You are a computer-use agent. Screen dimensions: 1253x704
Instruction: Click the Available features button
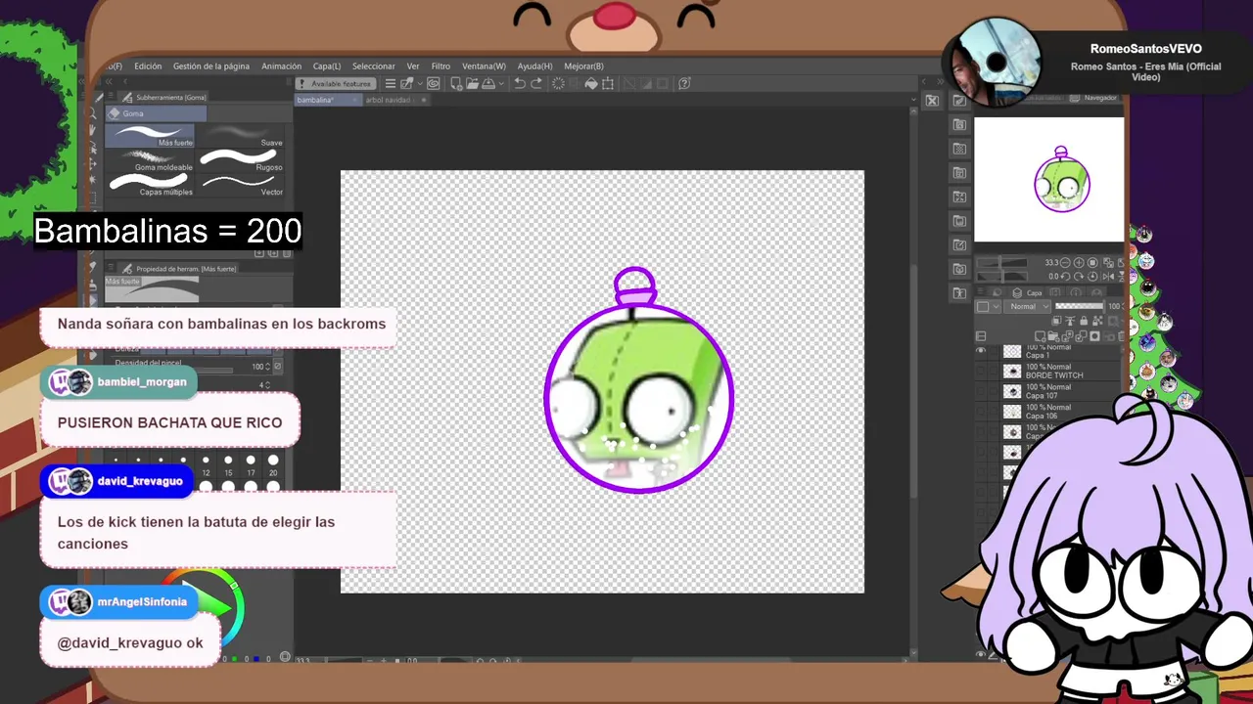click(335, 83)
